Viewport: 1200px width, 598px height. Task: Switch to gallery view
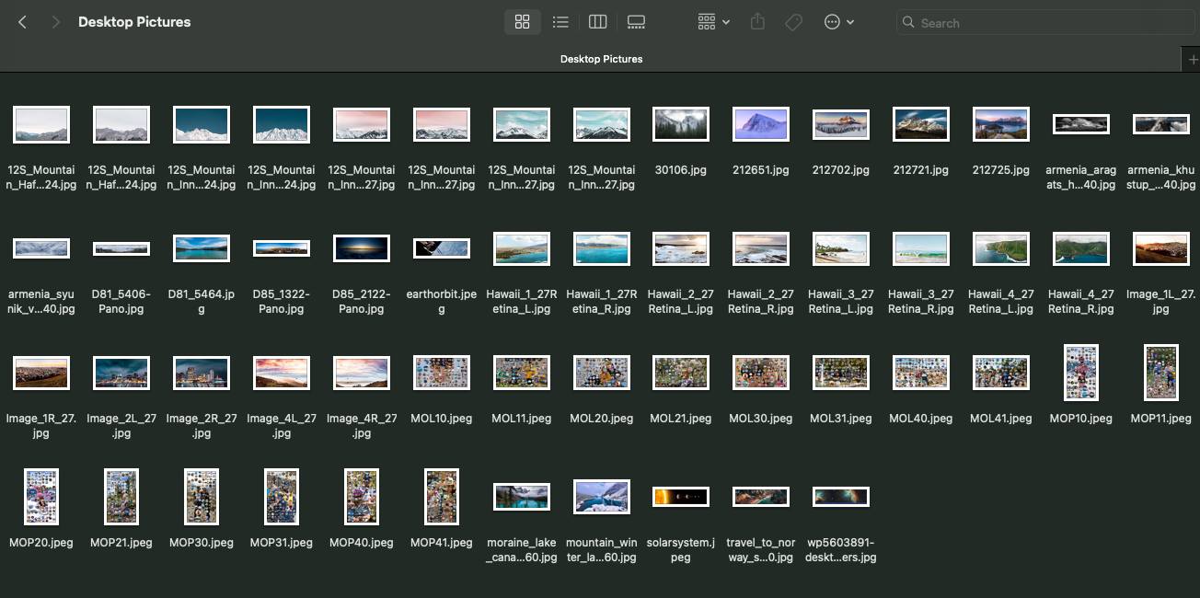click(636, 21)
